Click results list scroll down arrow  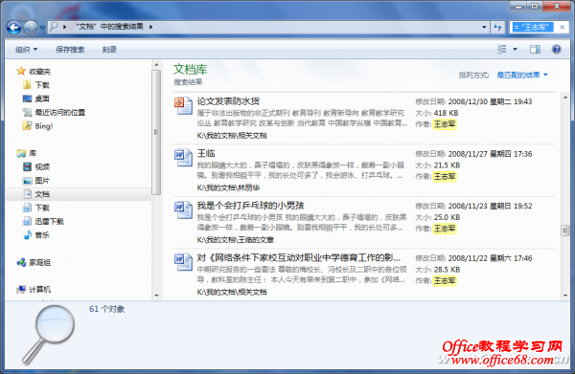click(x=564, y=295)
